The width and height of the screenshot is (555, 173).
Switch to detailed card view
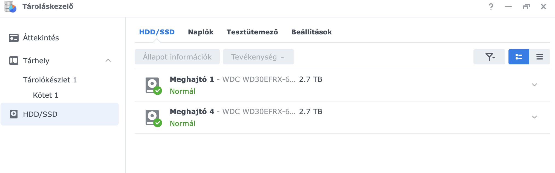coord(519,57)
